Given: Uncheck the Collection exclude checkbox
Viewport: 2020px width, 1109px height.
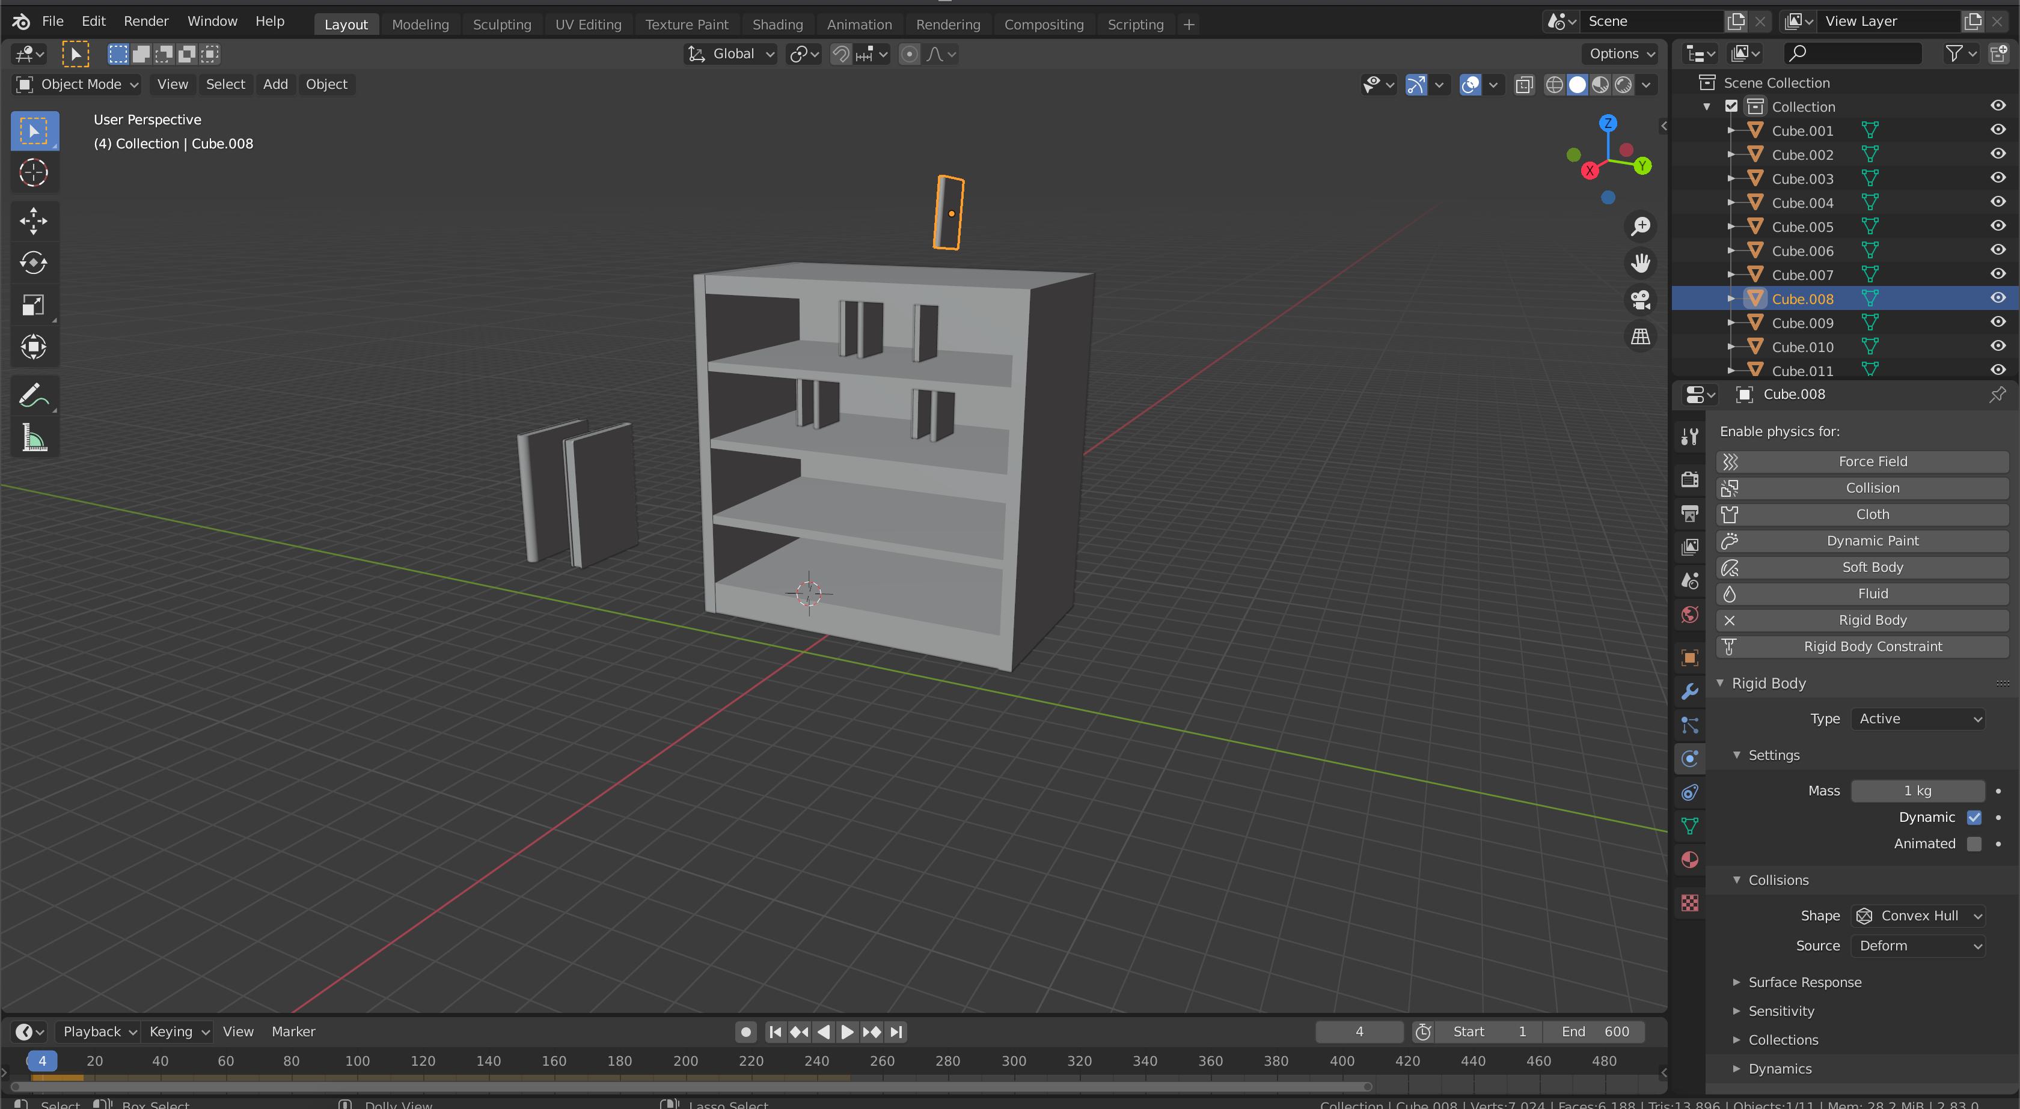Looking at the screenshot, I should point(1731,106).
